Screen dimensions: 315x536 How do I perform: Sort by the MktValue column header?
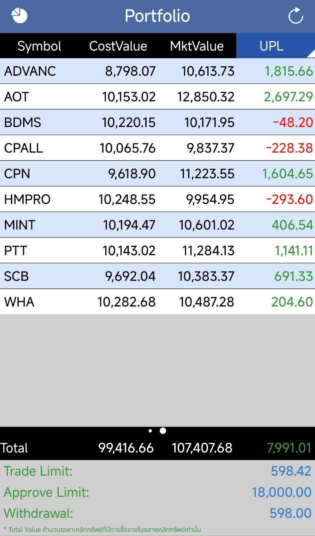click(197, 46)
